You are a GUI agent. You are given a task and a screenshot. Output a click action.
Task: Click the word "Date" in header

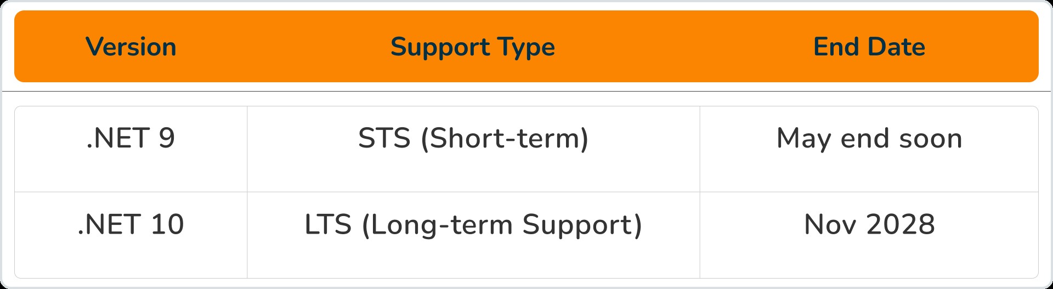point(897,47)
